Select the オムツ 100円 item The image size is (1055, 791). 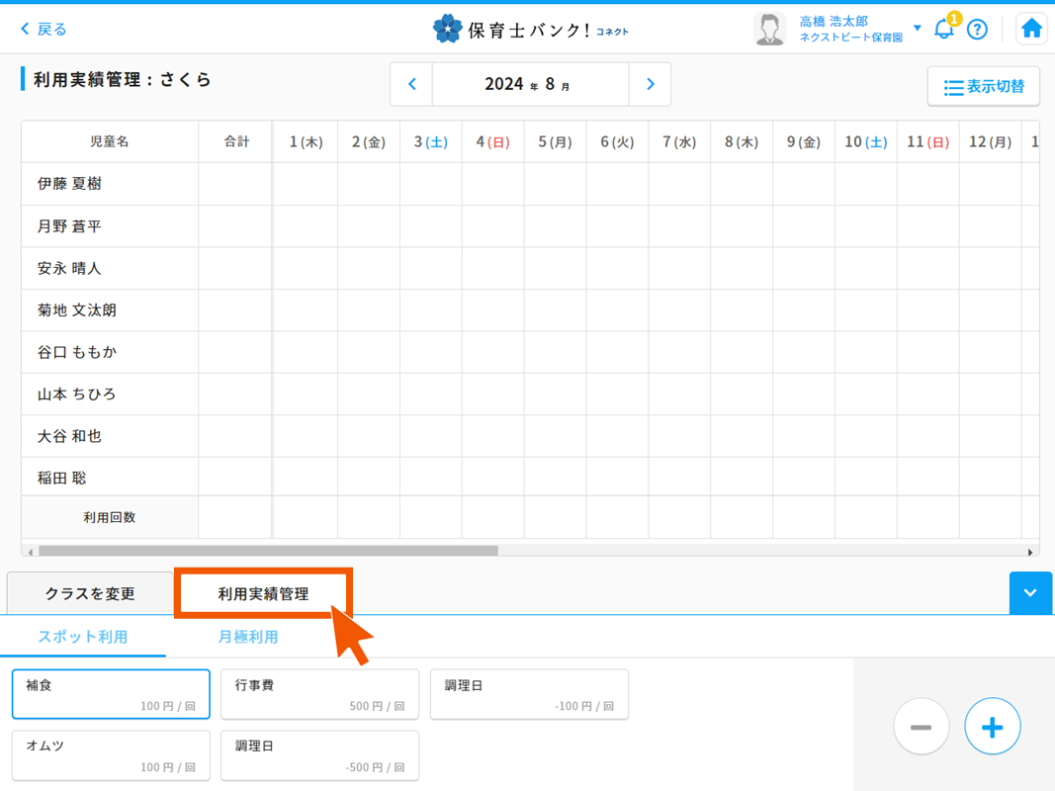pos(110,755)
